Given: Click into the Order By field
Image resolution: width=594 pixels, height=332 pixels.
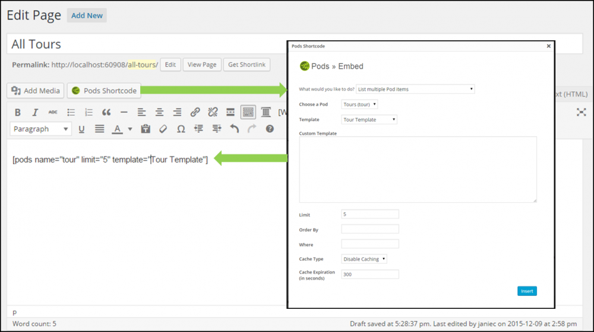Looking at the screenshot, I should [x=370, y=229].
